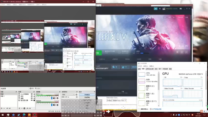Open Windows Start menu
This screenshot has height=117, width=208.
[3, 115]
